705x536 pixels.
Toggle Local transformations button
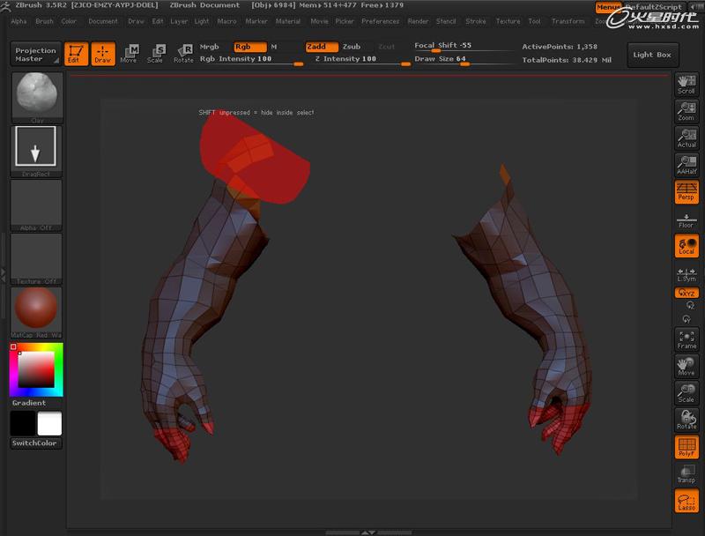click(686, 245)
